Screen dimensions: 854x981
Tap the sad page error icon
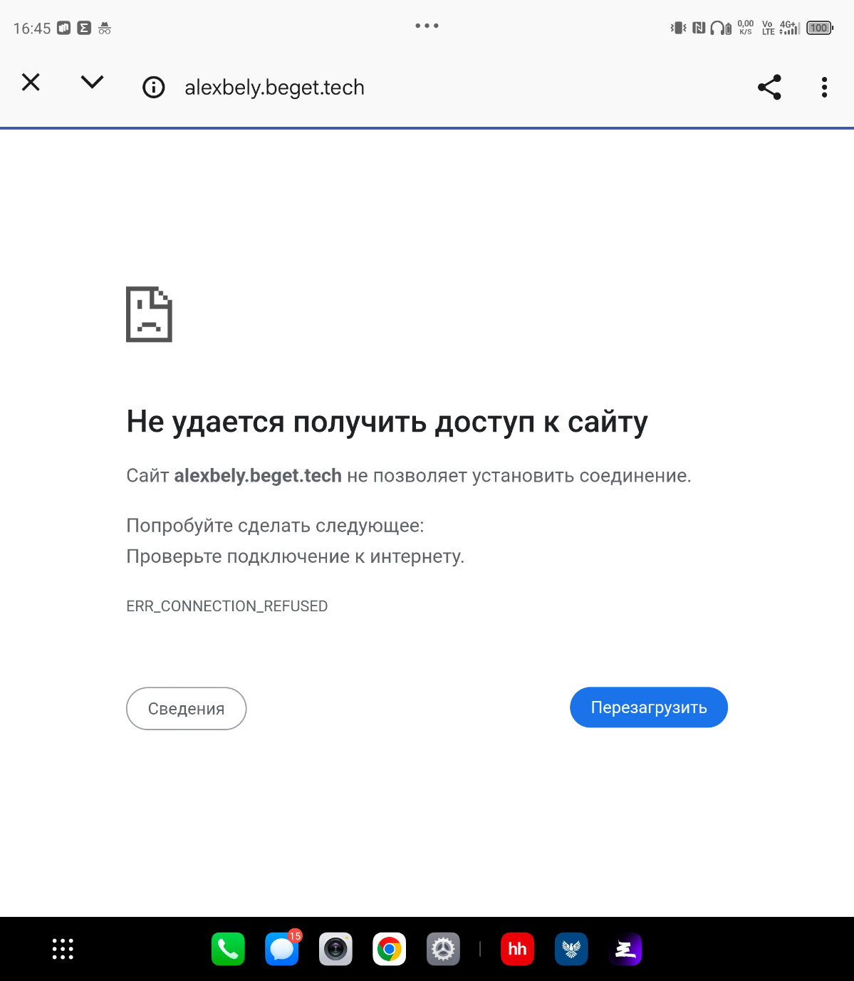(149, 314)
